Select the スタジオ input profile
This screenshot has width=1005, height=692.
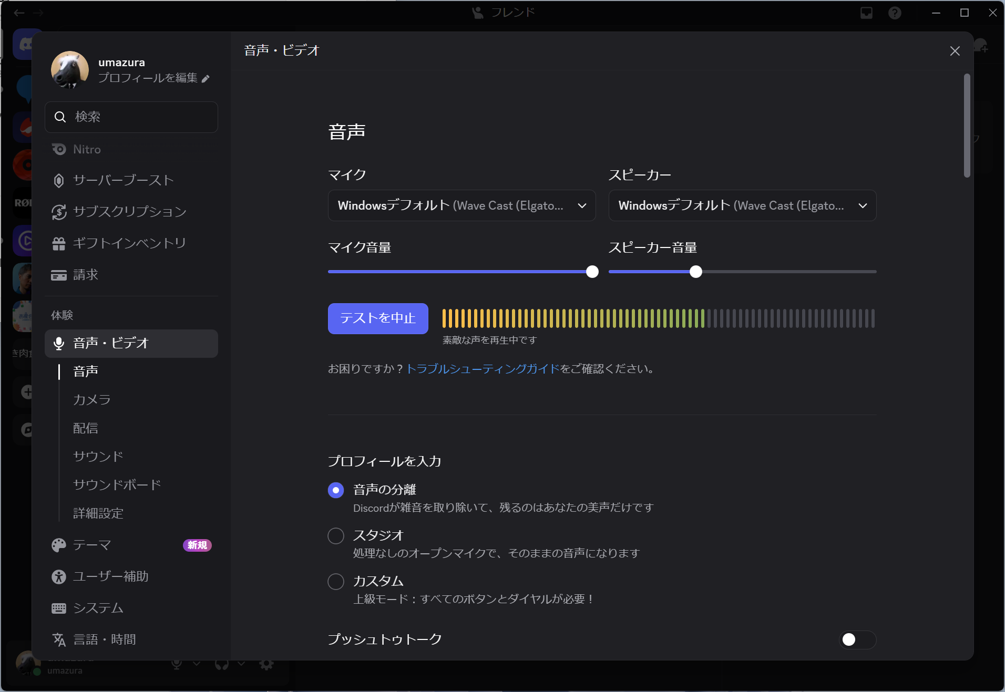coord(336,536)
